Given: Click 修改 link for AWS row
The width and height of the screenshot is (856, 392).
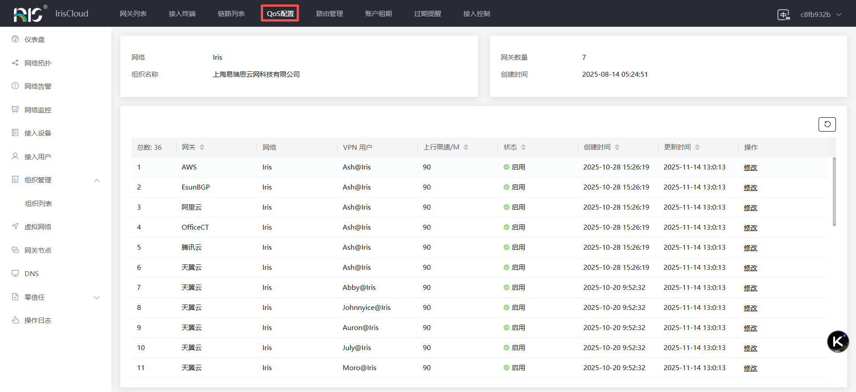Looking at the screenshot, I should [x=750, y=168].
